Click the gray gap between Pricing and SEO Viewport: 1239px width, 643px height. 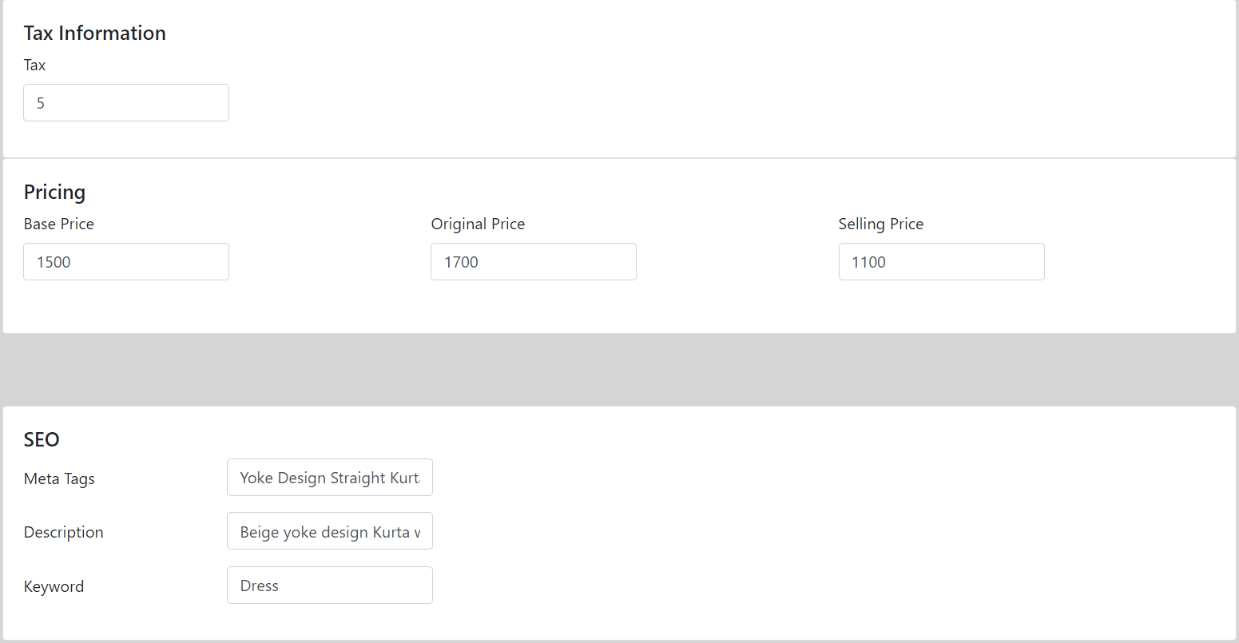click(619, 370)
